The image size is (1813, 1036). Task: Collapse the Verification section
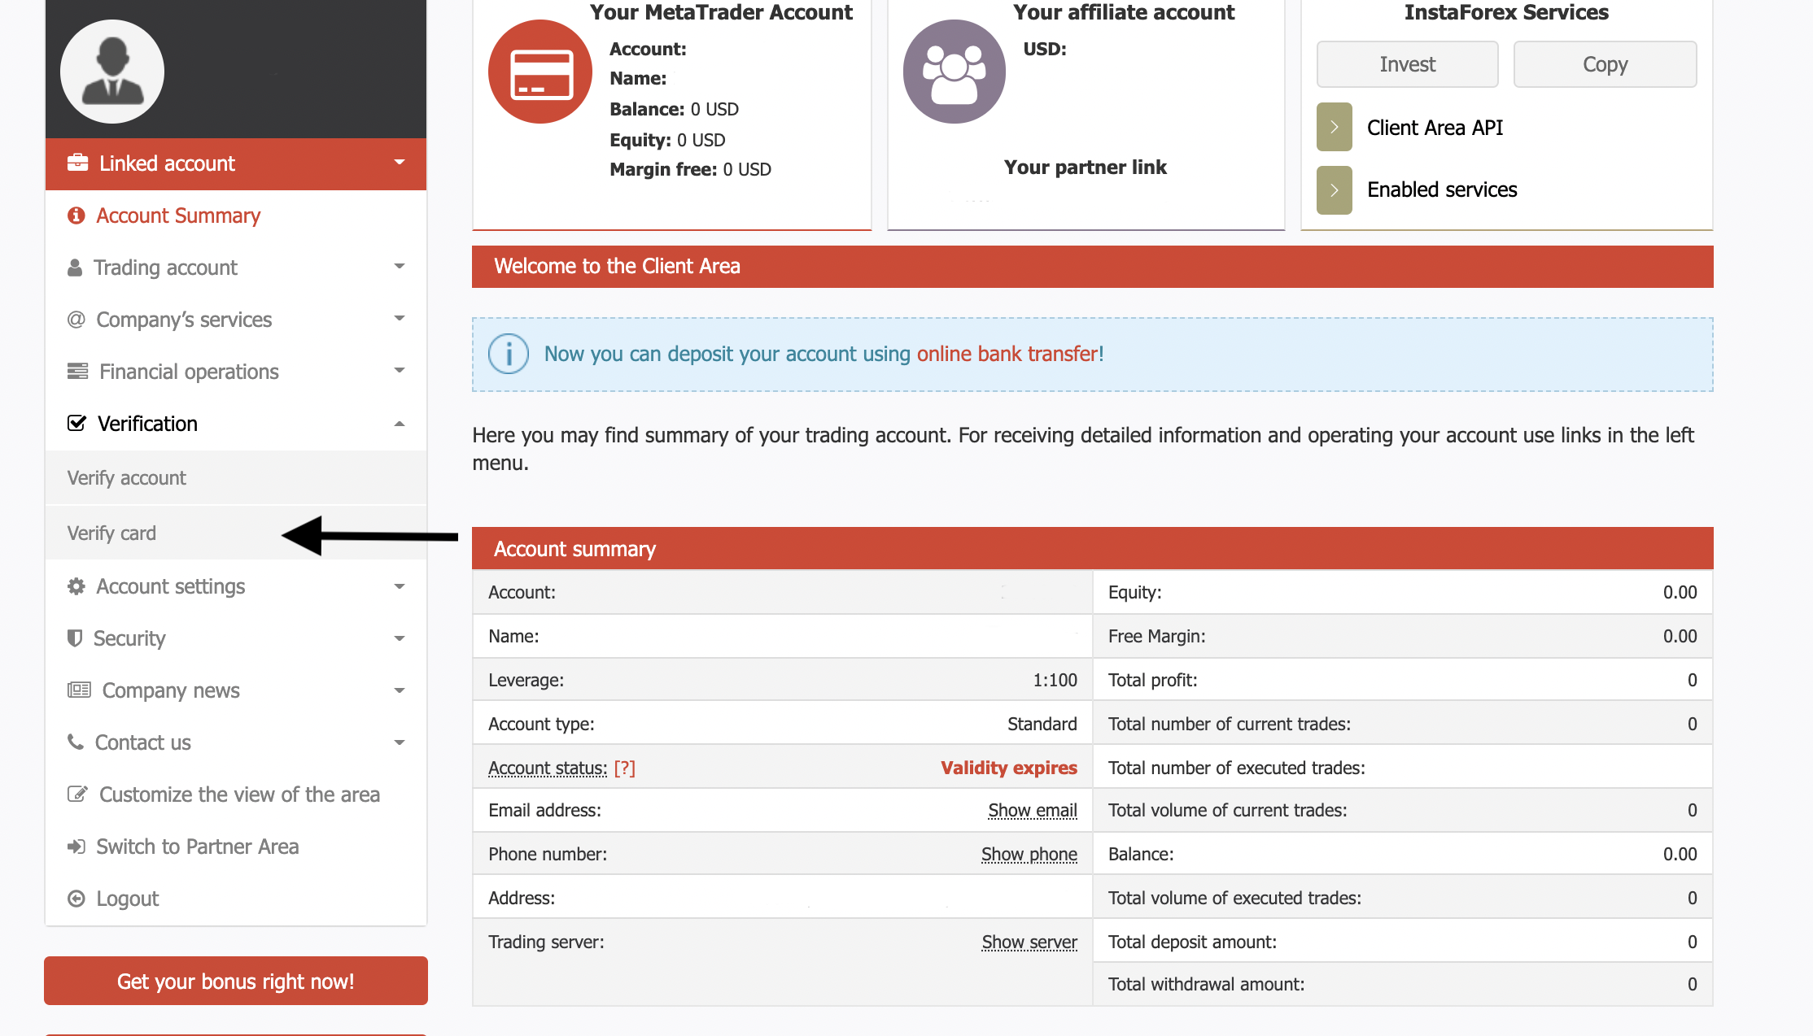coord(399,424)
